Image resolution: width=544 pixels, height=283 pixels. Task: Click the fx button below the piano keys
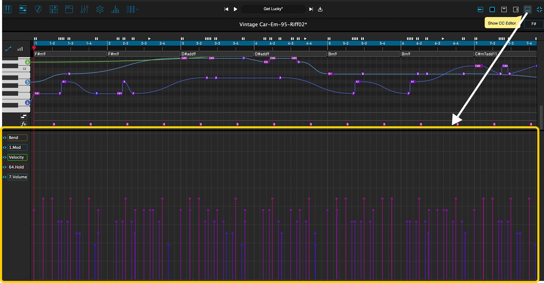point(24,124)
